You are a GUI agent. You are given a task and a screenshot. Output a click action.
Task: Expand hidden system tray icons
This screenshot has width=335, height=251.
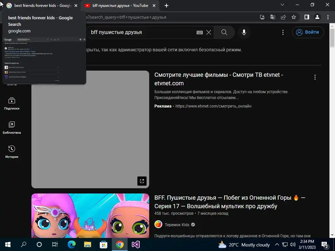pos(277,244)
